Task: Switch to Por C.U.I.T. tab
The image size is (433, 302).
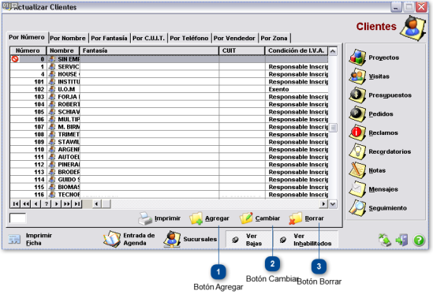Action: tap(148, 38)
